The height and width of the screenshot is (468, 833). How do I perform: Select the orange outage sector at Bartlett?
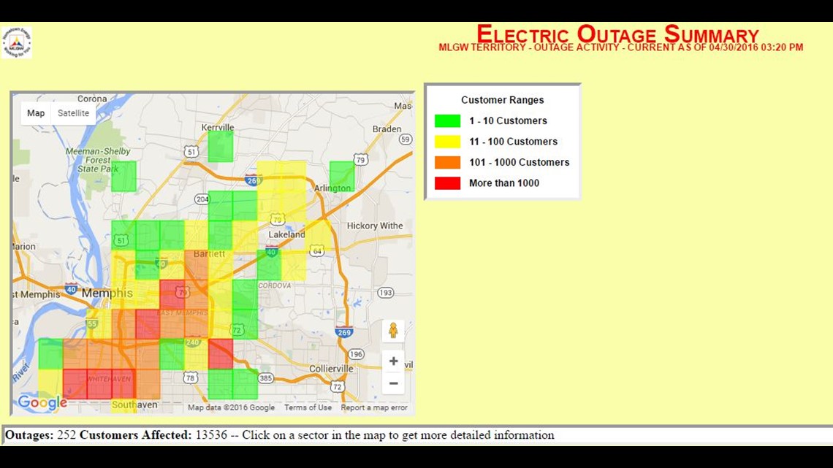pyautogui.click(x=196, y=266)
